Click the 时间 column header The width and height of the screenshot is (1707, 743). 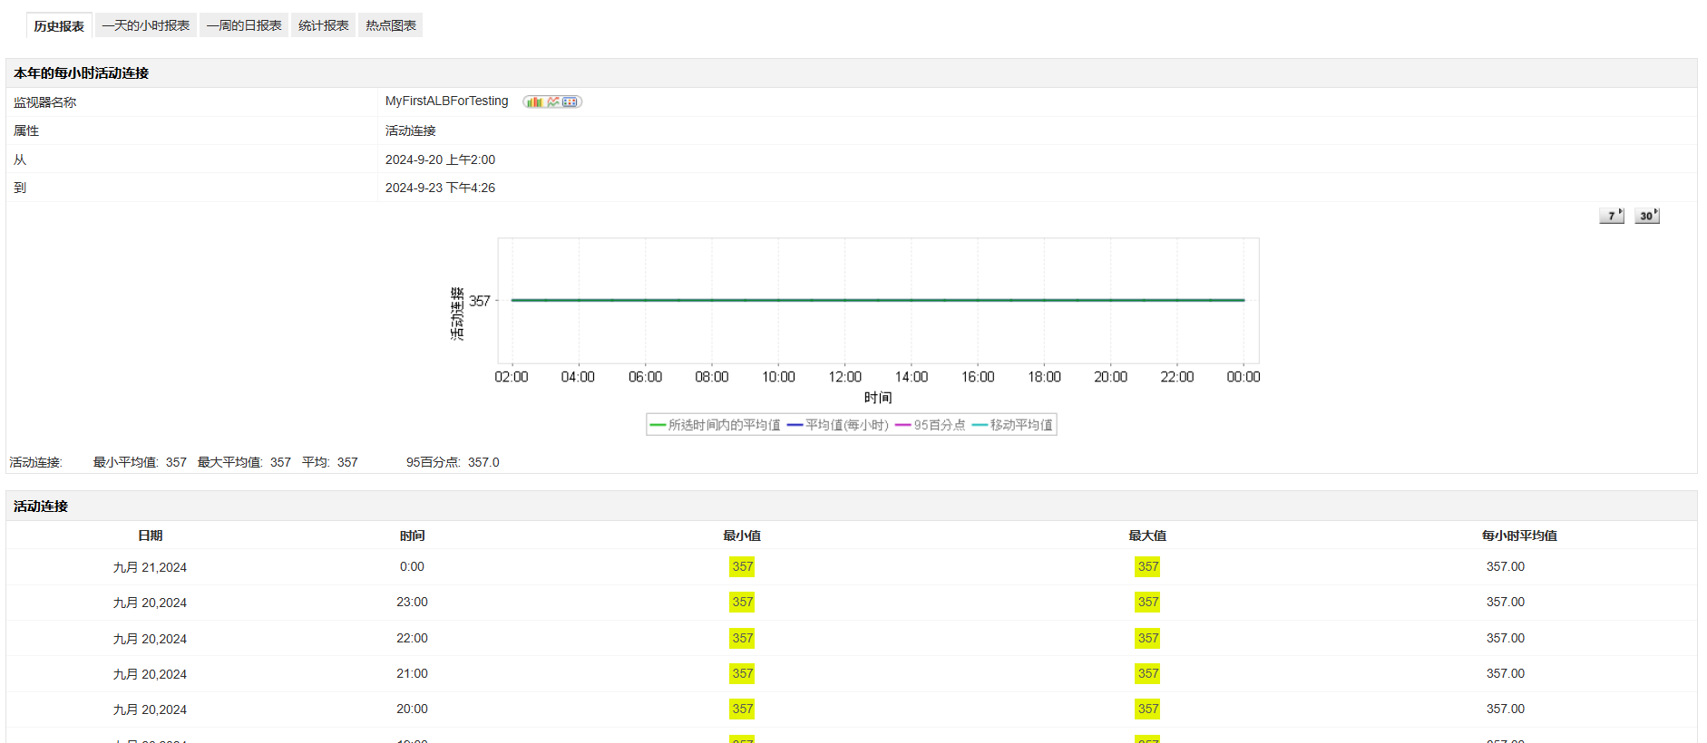(413, 536)
